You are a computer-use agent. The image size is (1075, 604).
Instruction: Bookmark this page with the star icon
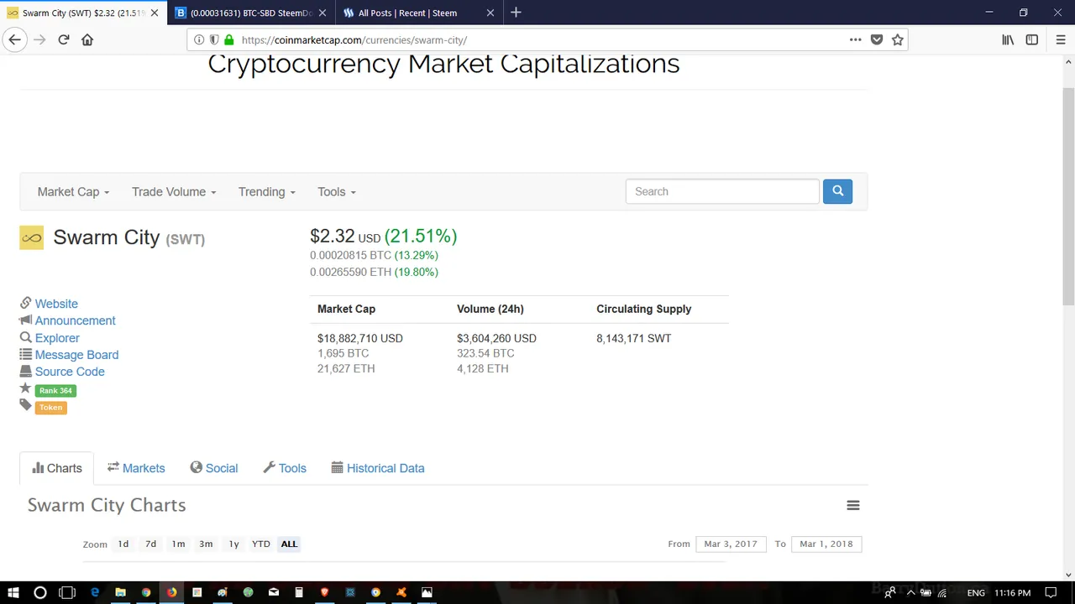[x=898, y=39]
